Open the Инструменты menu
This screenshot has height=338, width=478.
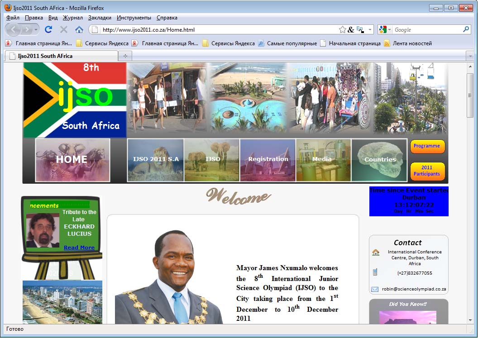[134, 18]
